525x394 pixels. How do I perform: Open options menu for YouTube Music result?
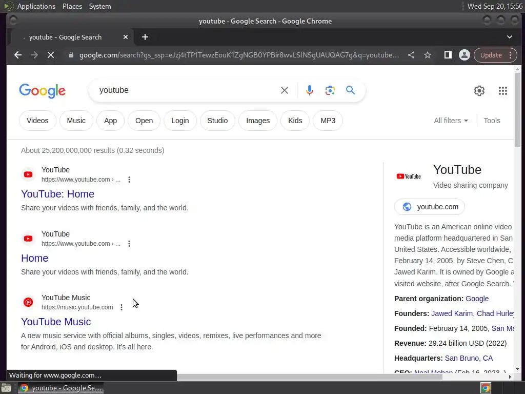(122, 307)
